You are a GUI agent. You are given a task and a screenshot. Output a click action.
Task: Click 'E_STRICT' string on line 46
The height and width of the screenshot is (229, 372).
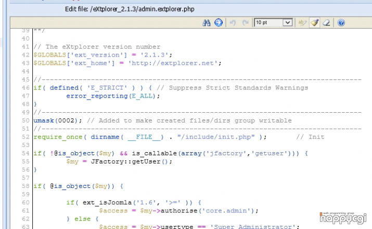tap(107, 88)
